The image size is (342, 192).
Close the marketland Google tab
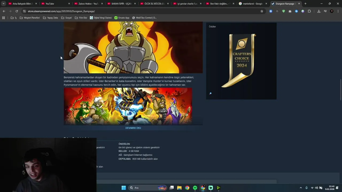(266, 3)
